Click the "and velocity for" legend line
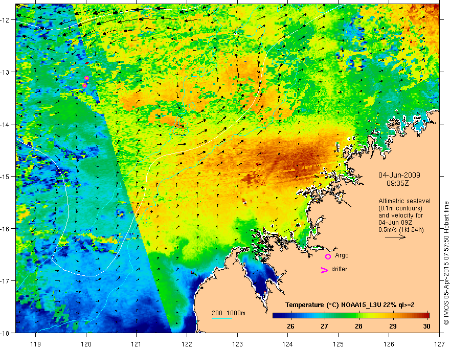The width and height of the screenshot is (450, 348). point(400,215)
